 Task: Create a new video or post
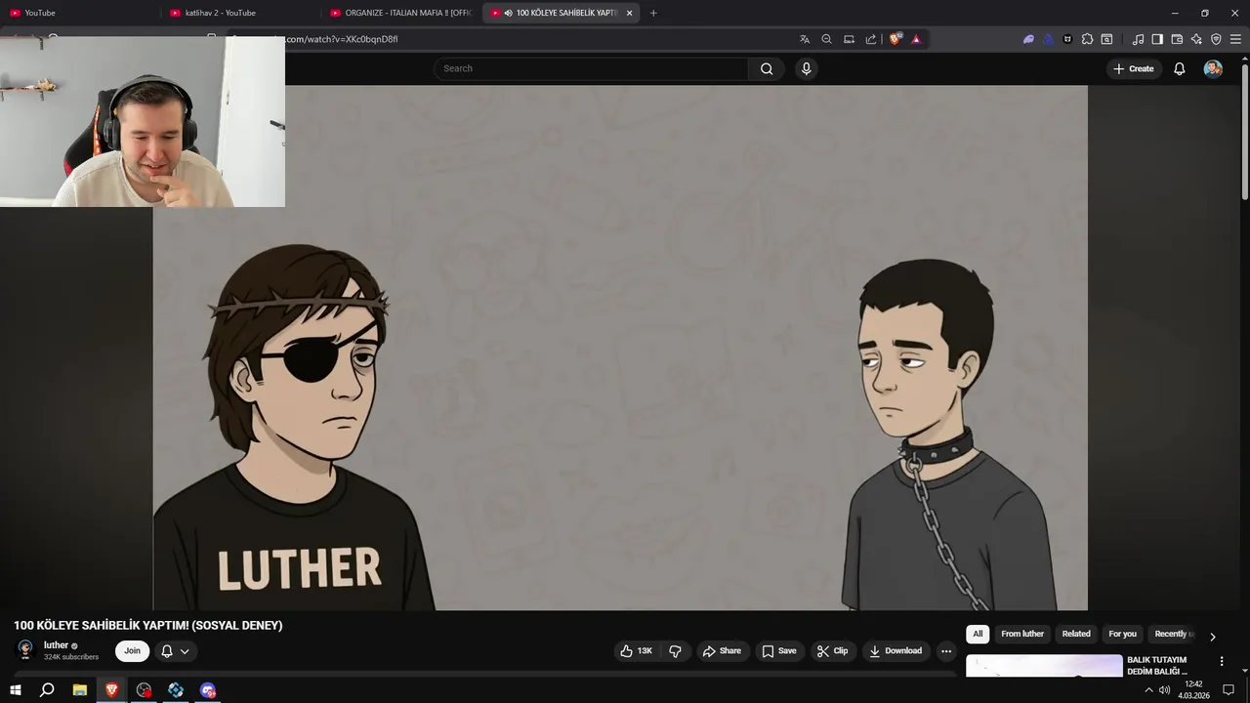tap(1134, 68)
